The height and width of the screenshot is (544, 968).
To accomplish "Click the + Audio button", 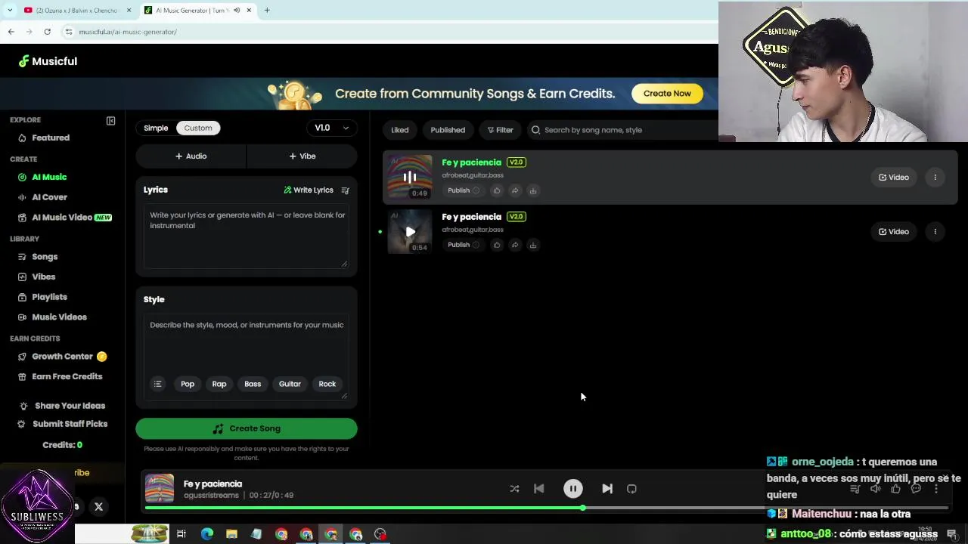I will pyautogui.click(x=191, y=156).
